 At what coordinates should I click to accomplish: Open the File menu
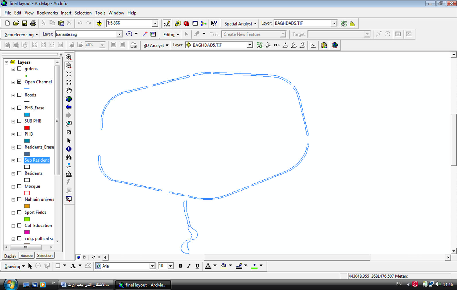8,13
